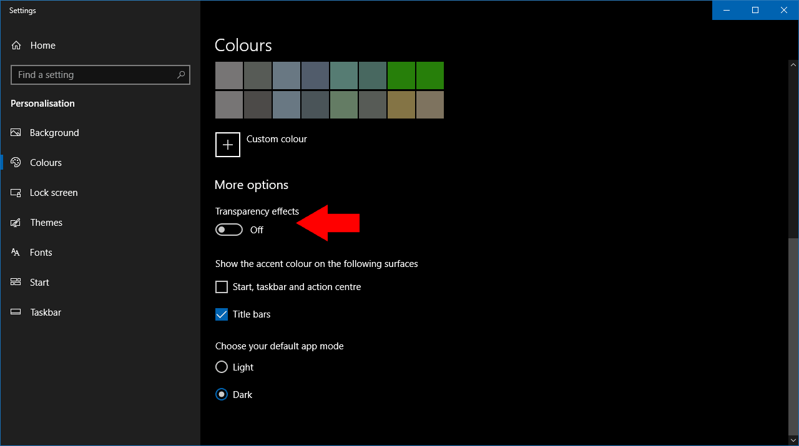Click the Start tiles icon
The image size is (799, 446).
point(16,283)
